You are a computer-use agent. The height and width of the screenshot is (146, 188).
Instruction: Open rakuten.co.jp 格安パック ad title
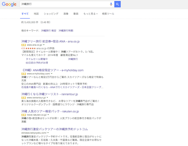coord(50,111)
